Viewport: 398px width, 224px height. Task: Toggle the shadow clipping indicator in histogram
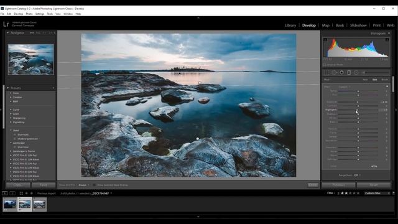(x=325, y=40)
